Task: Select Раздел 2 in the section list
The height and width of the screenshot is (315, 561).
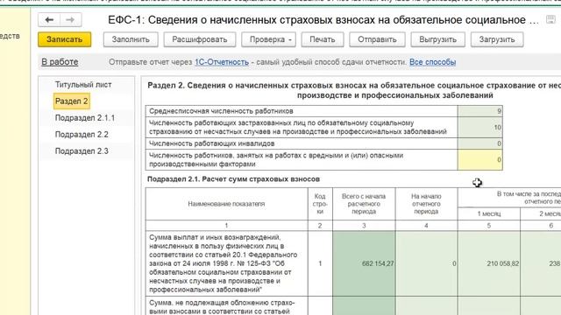Action: point(72,101)
